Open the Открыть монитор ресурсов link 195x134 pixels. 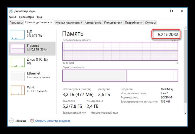point(53,121)
